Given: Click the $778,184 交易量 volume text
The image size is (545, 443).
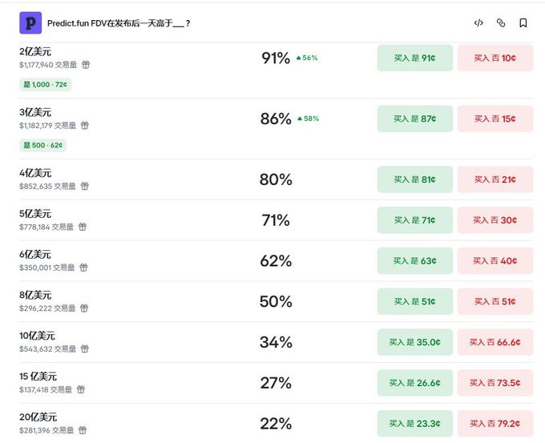Looking at the screenshot, I should tap(46, 228).
